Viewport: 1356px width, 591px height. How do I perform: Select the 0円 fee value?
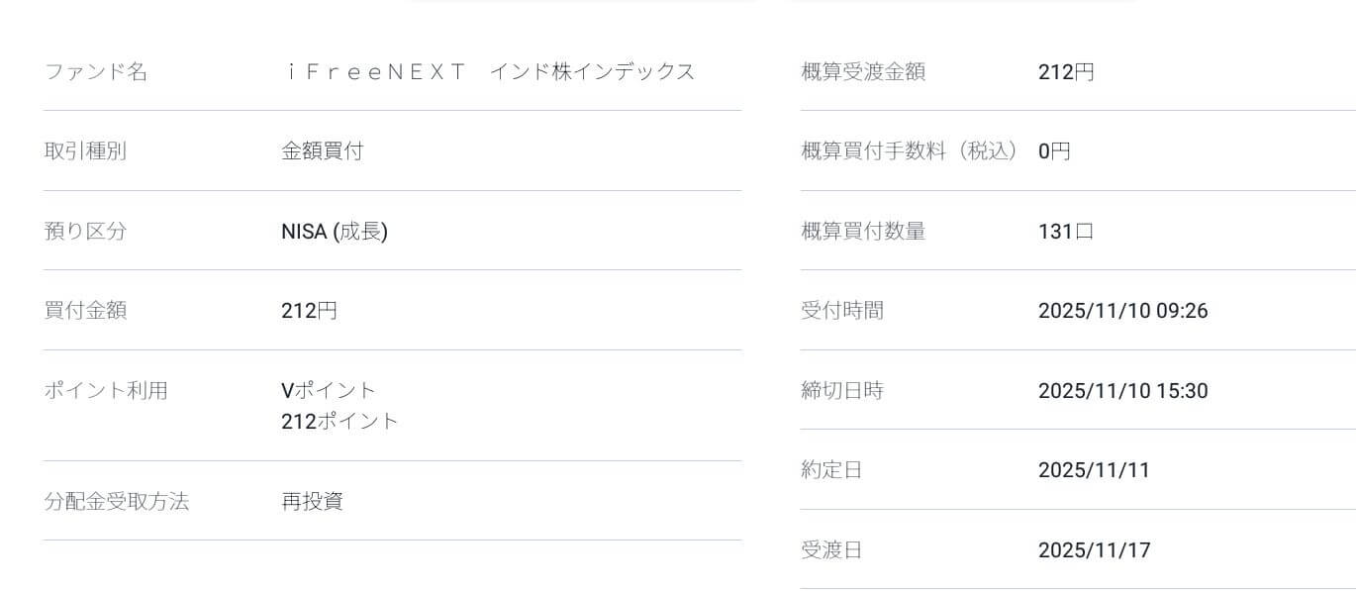tap(1054, 151)
